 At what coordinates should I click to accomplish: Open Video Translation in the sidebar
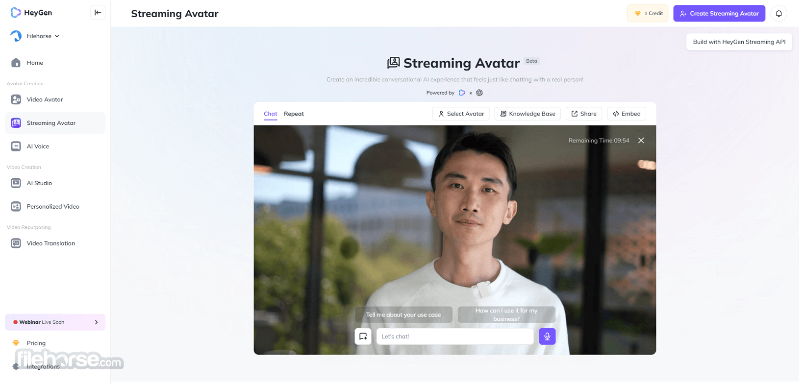click(x=55, y=243)
